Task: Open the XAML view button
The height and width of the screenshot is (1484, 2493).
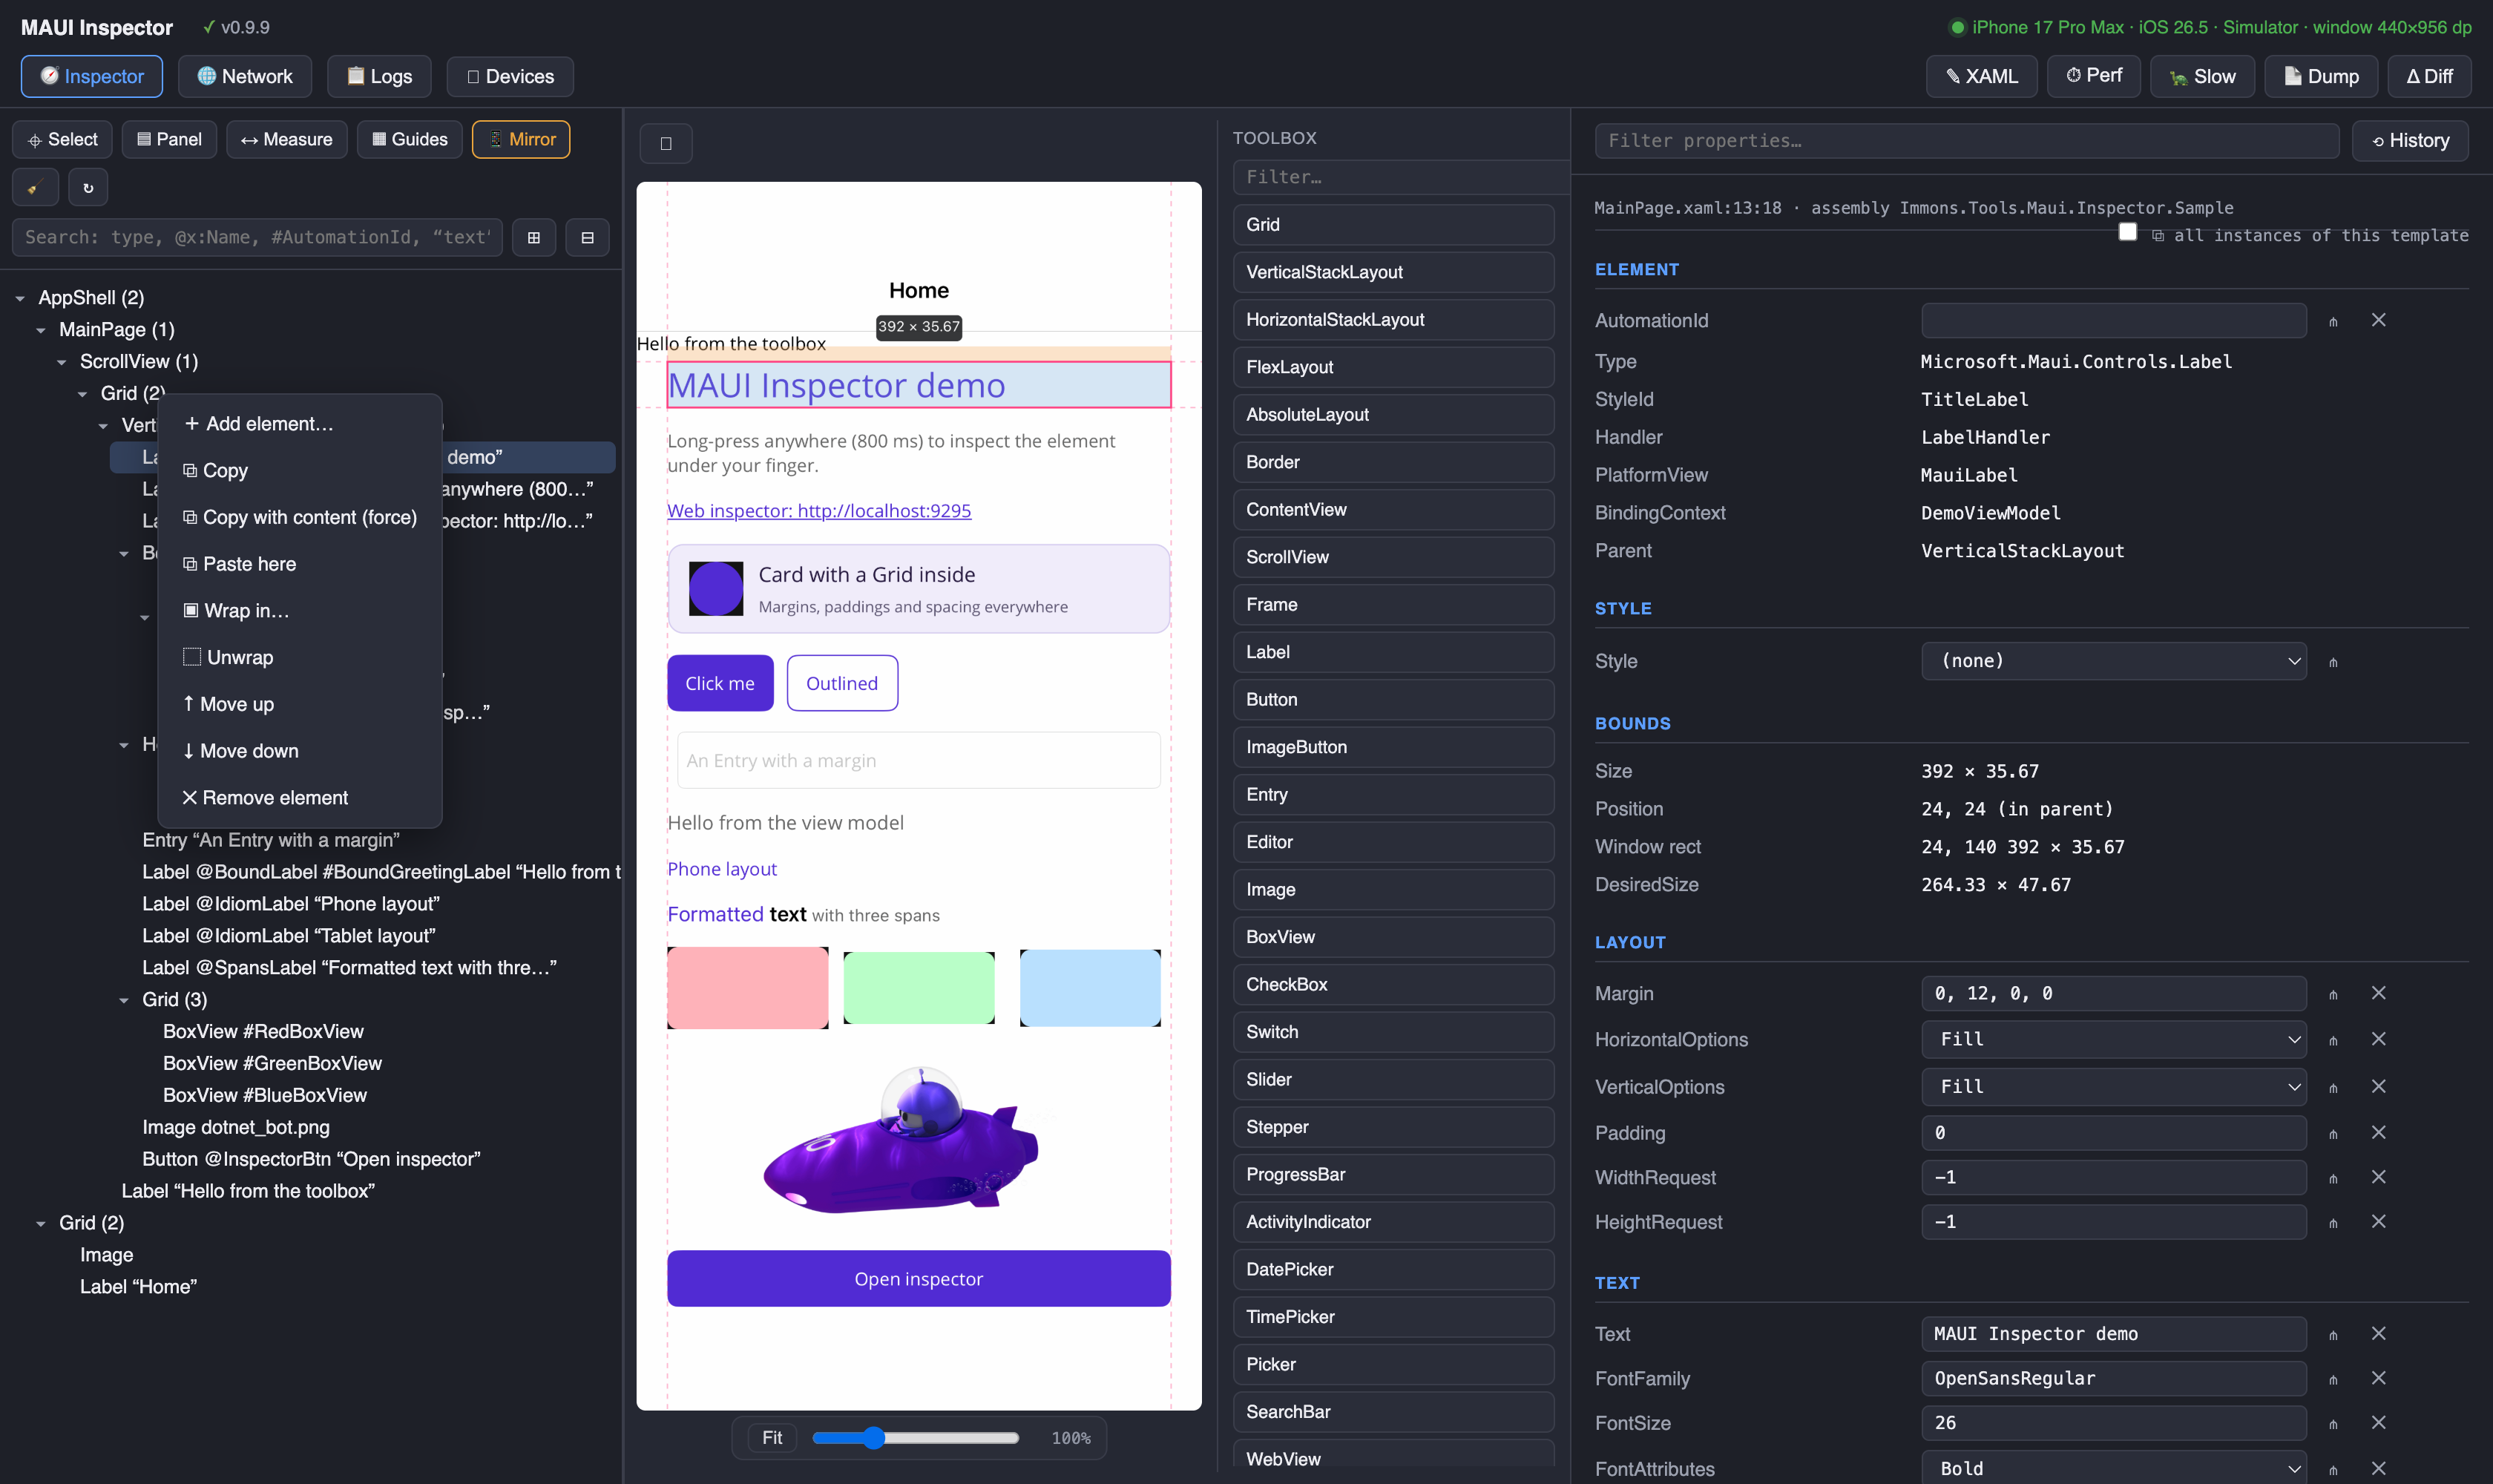Action: (x=1981, y=76)
